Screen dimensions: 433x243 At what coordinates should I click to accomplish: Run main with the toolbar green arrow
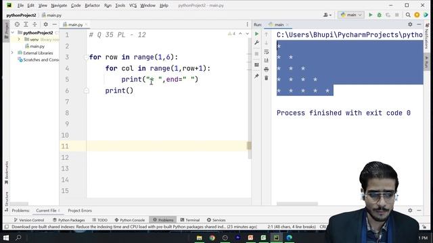click(x=371, y=15)
